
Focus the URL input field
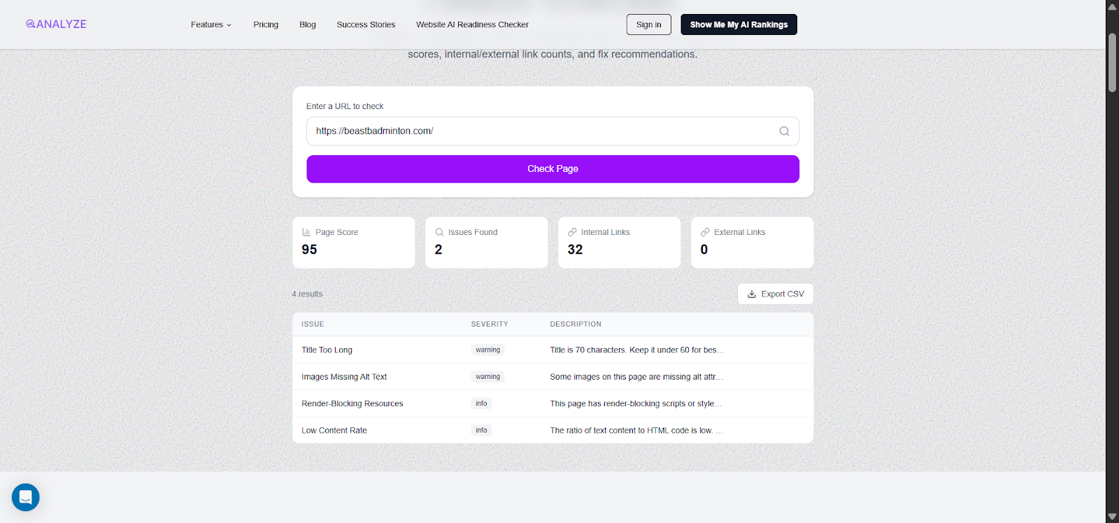539,131
